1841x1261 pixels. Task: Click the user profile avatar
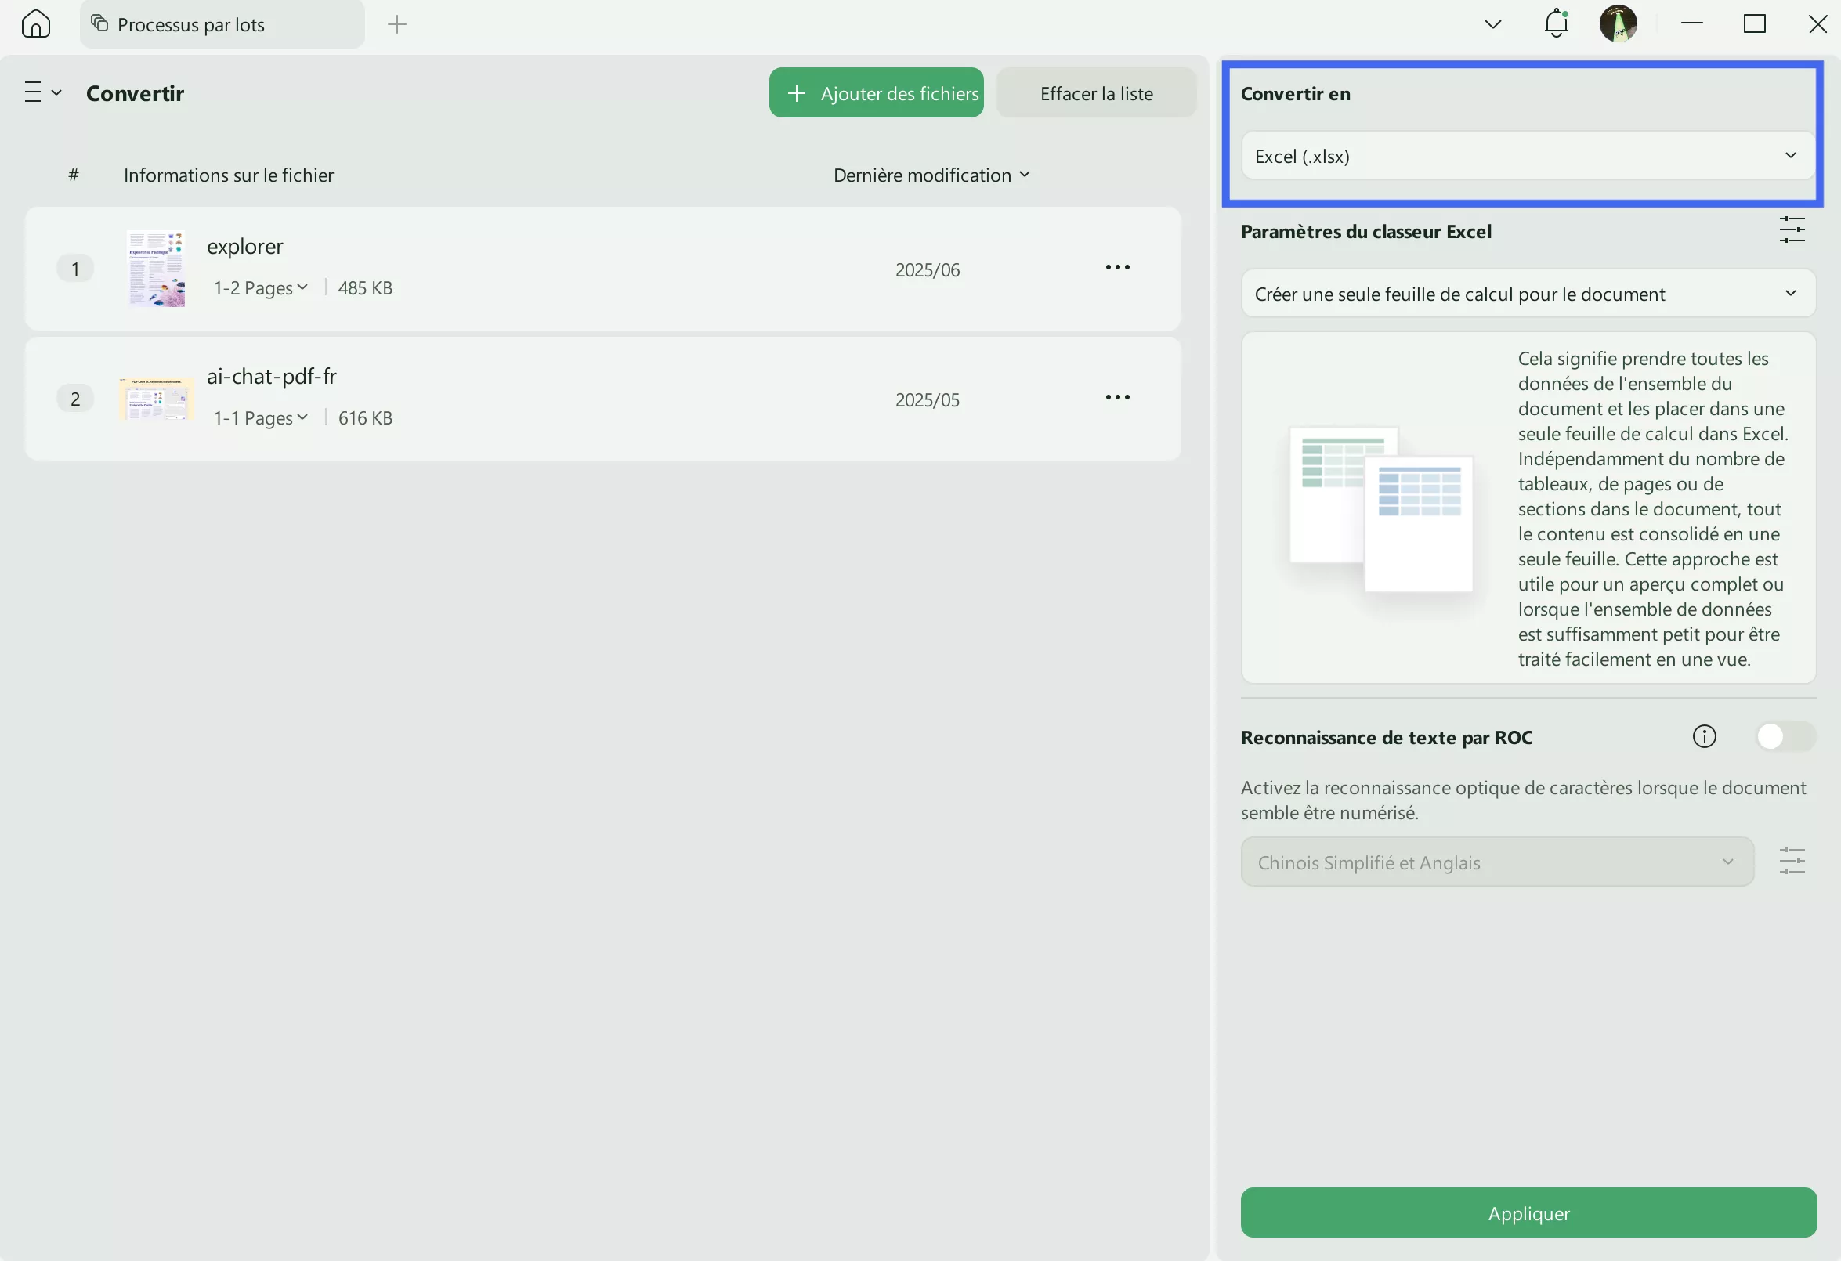[1618, 23]
